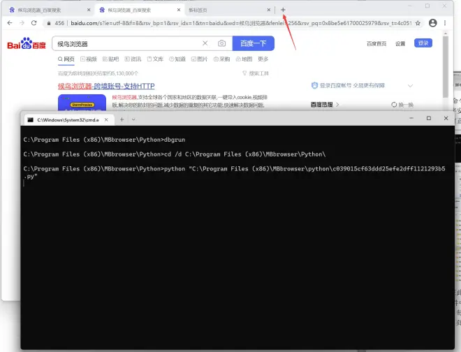Close the second Baidu search tab
This screenshot has width=461, height=352.
pos(179,10)
